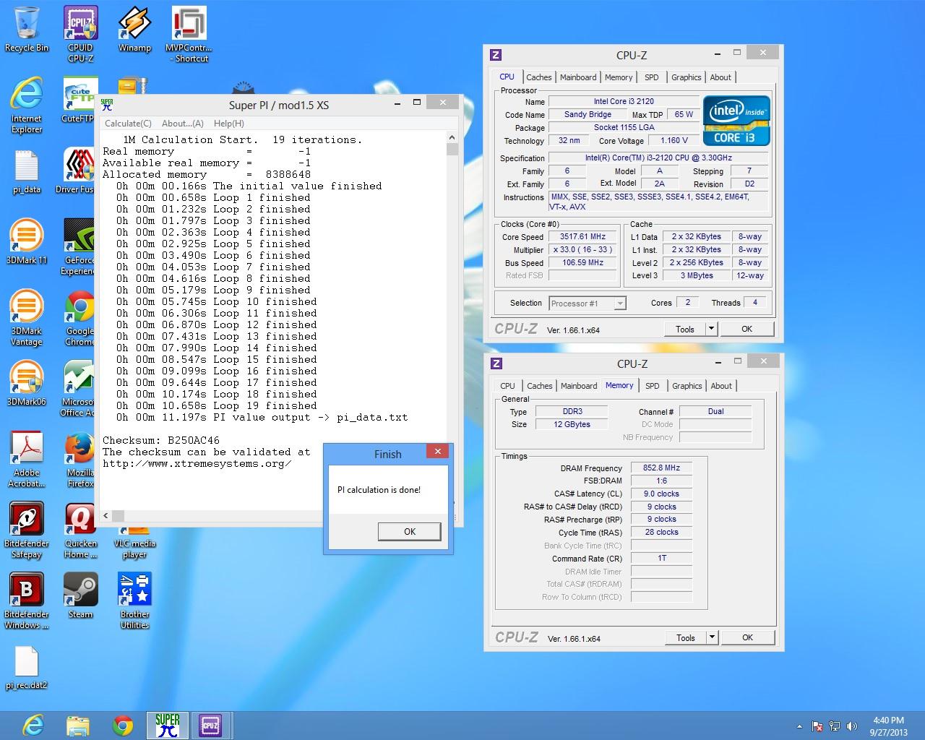
Task: Open the Quicken Home desktop shortcut
Action: pos(80,530)
